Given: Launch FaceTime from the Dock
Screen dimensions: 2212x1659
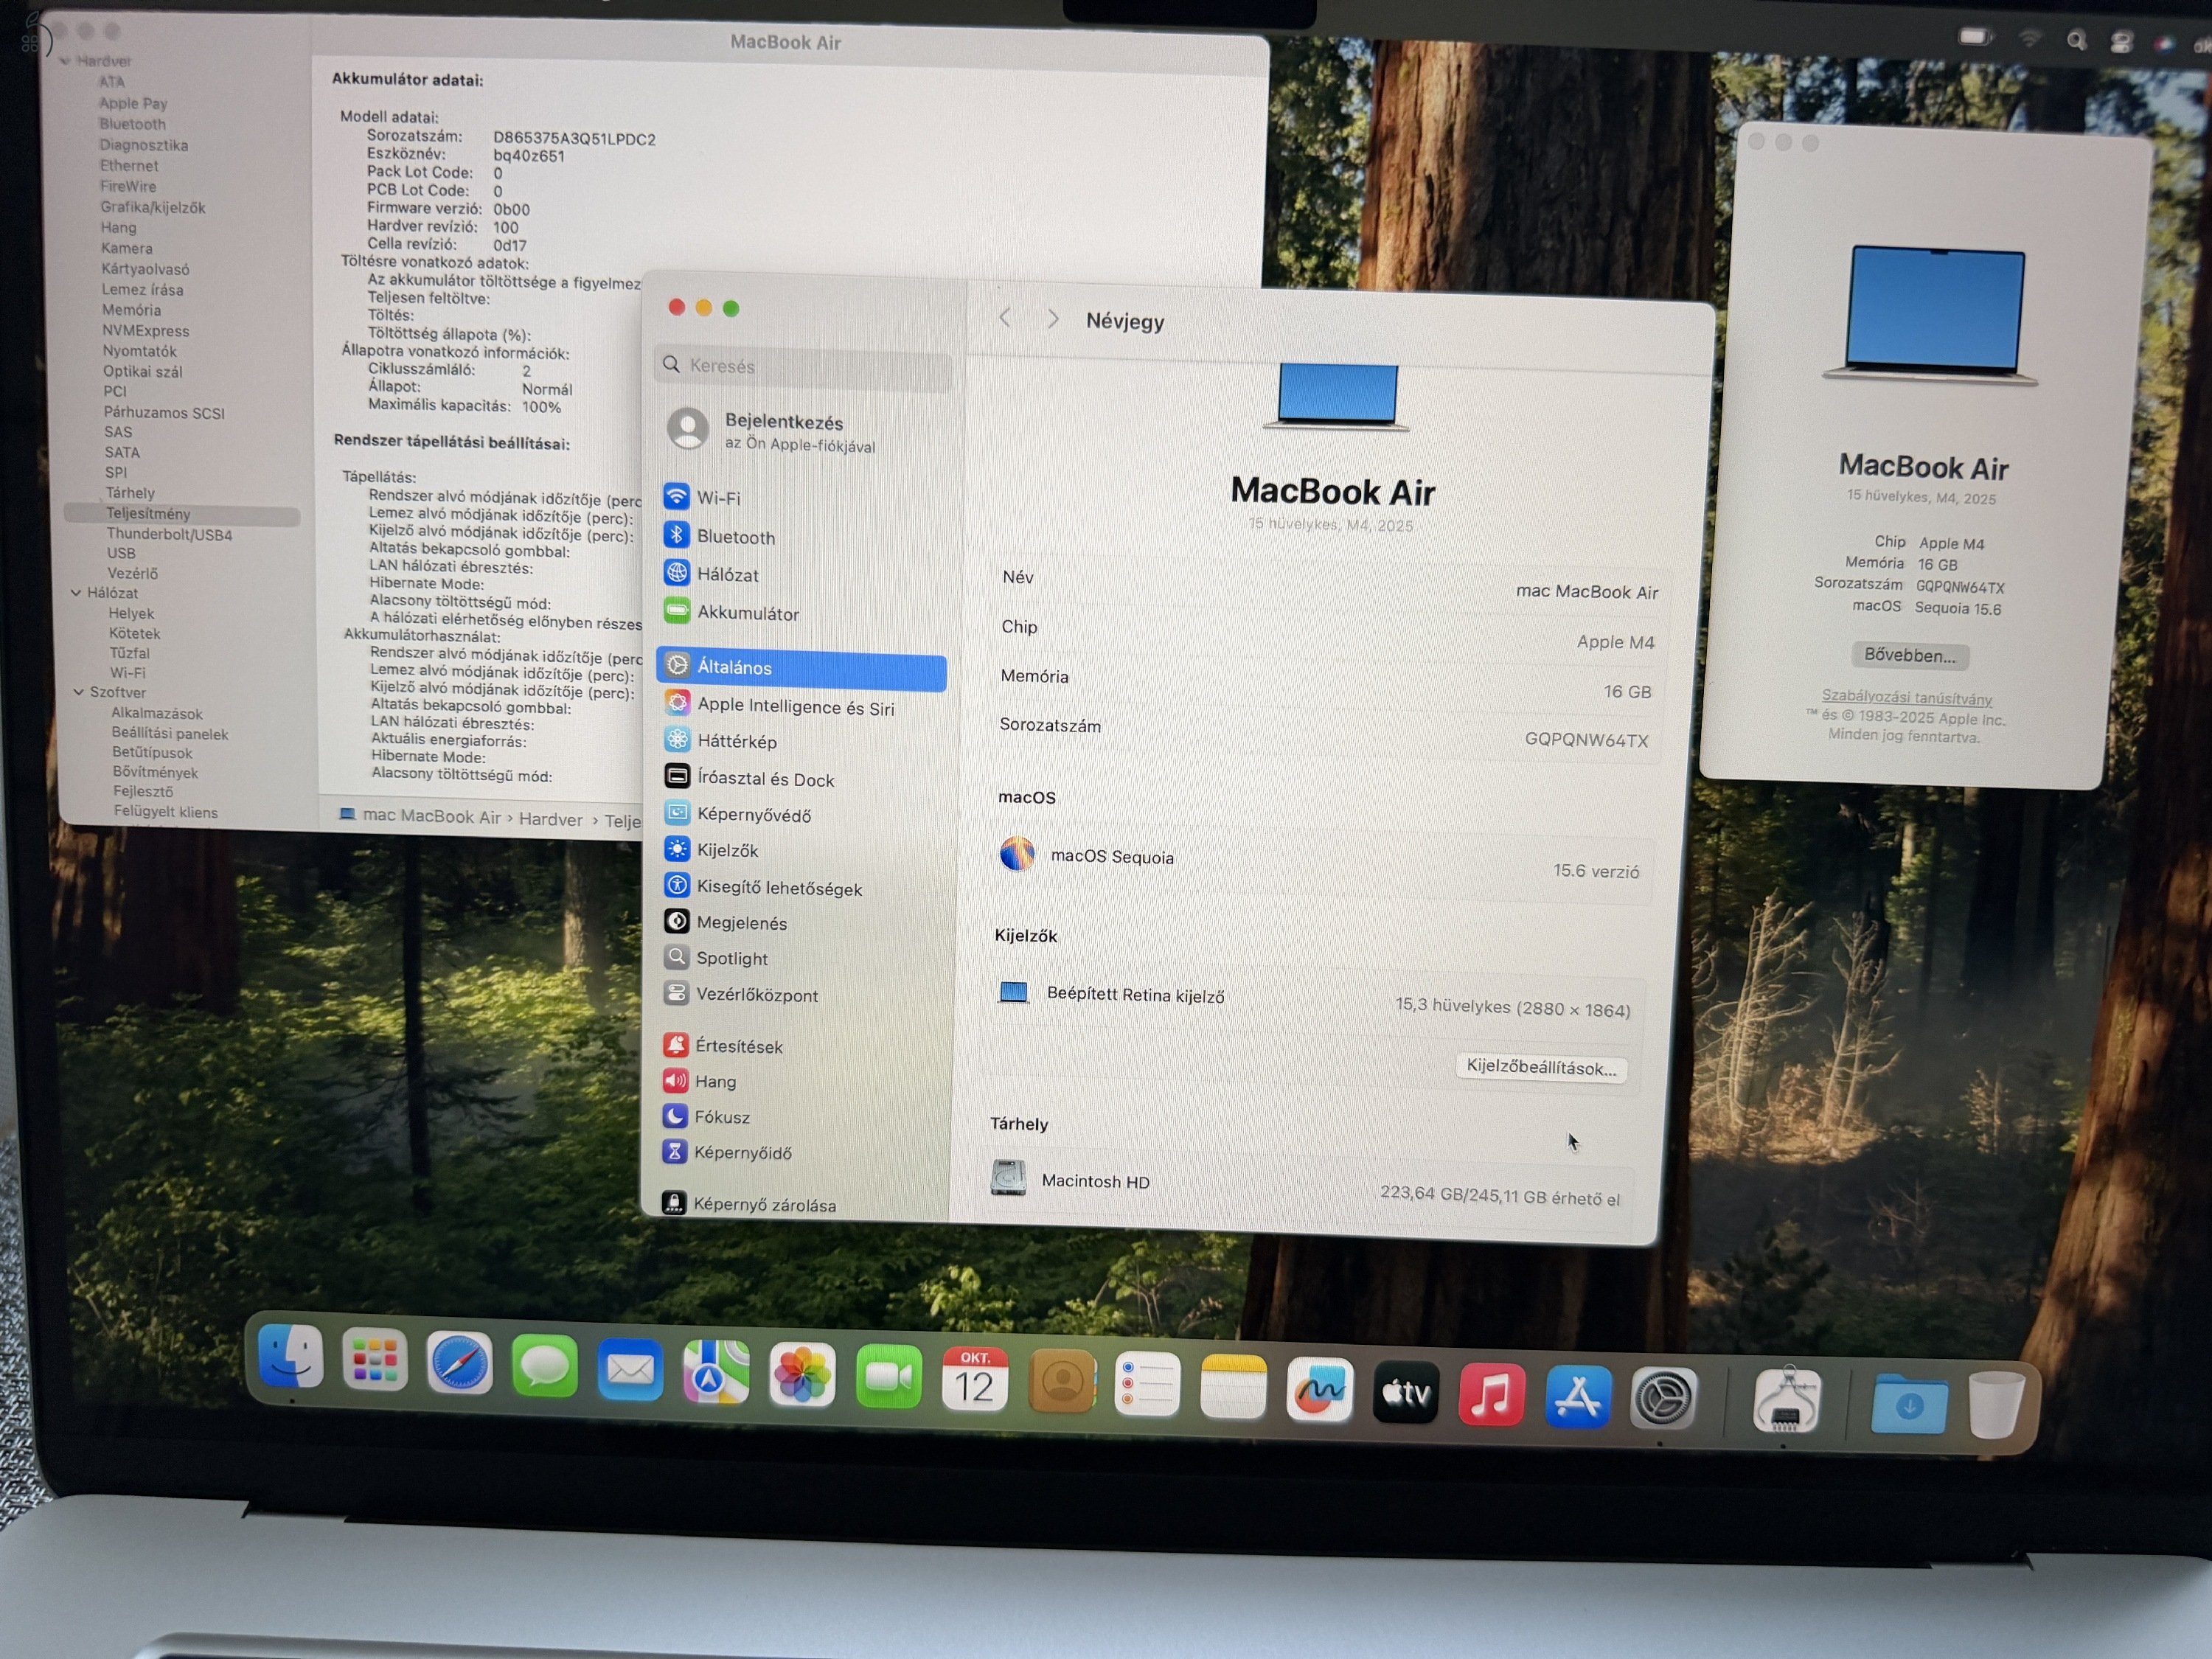Looking at the screenshot, I should [x=888, y=1378].
